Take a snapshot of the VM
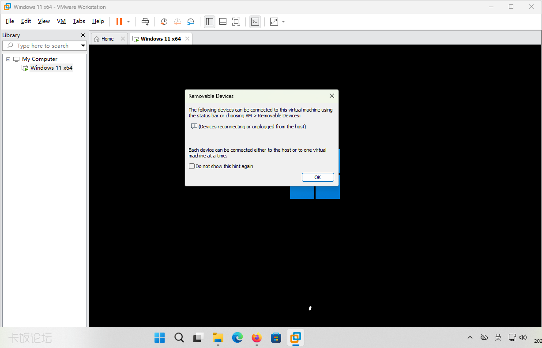This screenshot has width=542, height=348. click(x=164, y=22)
